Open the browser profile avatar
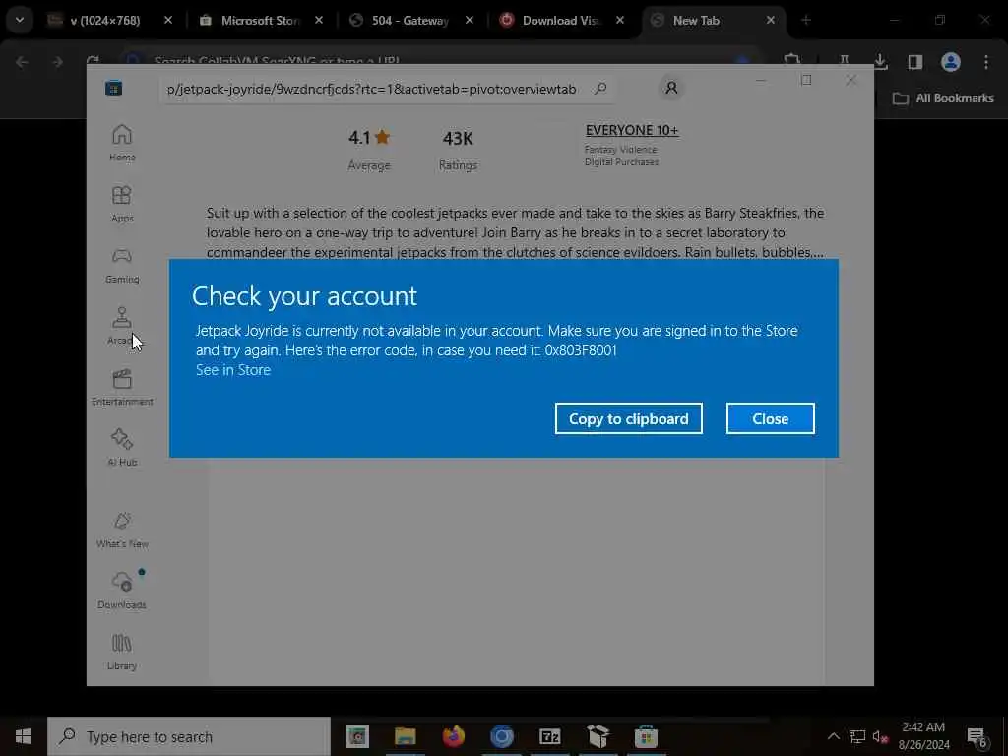The width and height of the screenshot is (1008, 756). [x=950, y=62]
